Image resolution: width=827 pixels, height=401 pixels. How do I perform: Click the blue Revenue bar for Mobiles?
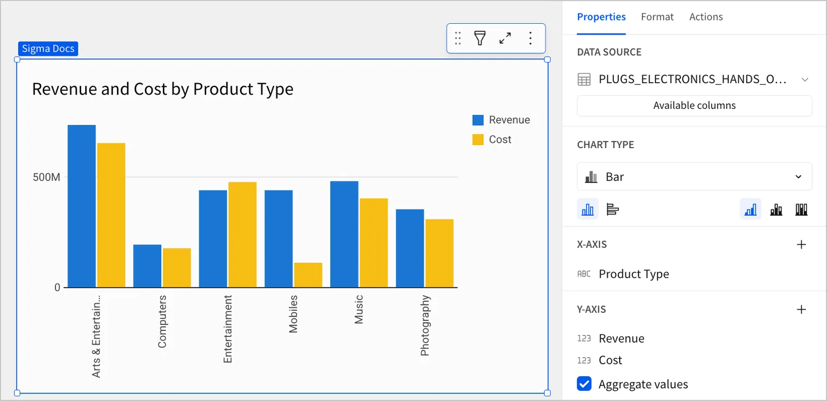[279, 239]
